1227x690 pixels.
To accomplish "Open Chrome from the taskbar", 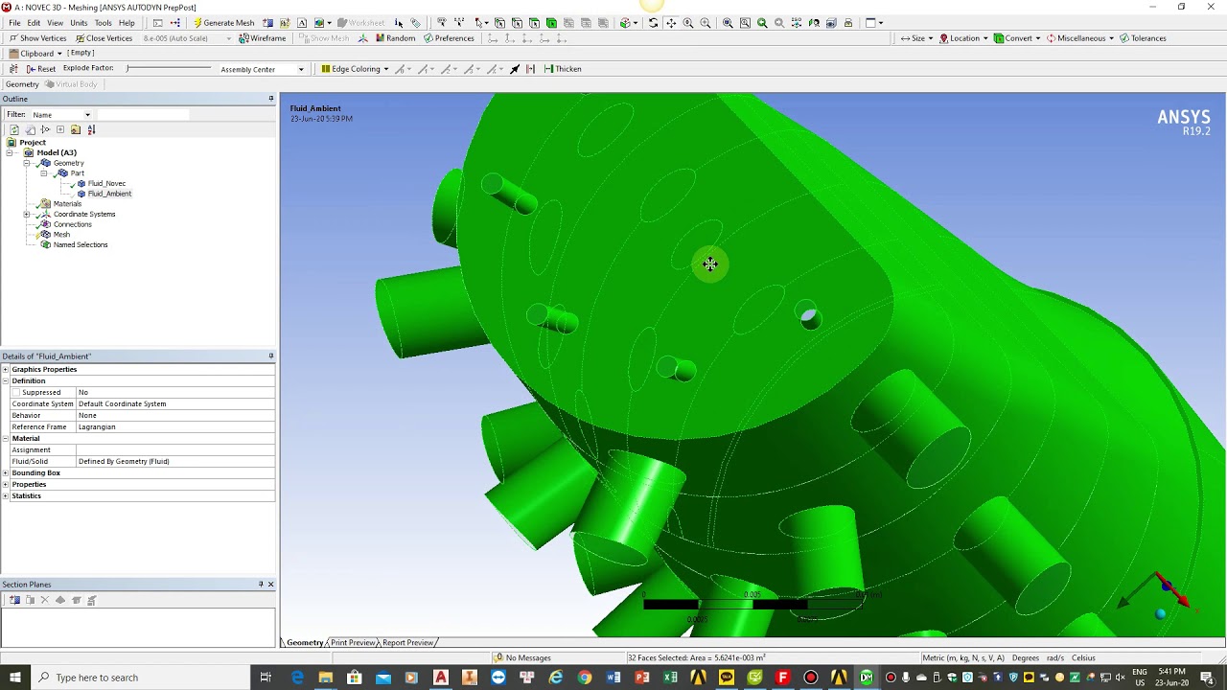I will pos(585,678).
